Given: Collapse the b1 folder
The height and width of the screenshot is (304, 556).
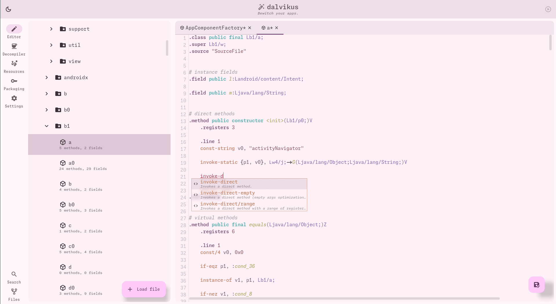Looking at the screenshot, I should 47,126.
